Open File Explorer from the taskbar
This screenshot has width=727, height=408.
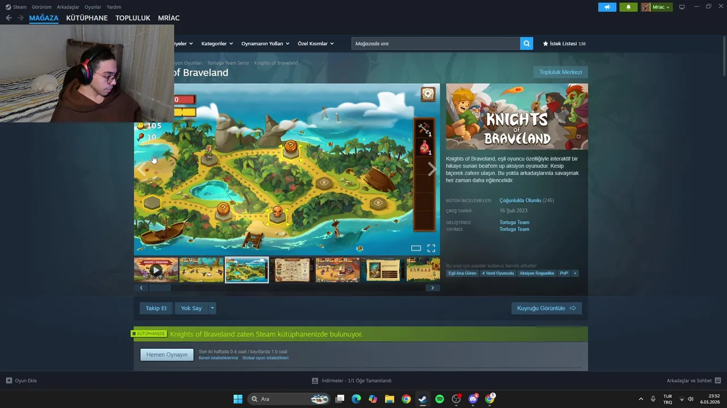pyautogui.click(x=390, y=399)
